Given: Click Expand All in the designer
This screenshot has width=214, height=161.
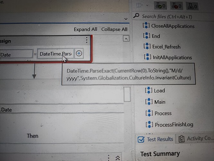Looking at the screenshot, I should click(85, 29).
